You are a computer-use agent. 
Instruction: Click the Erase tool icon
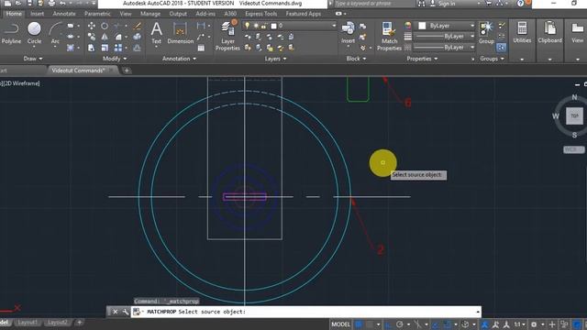point(137,26)
